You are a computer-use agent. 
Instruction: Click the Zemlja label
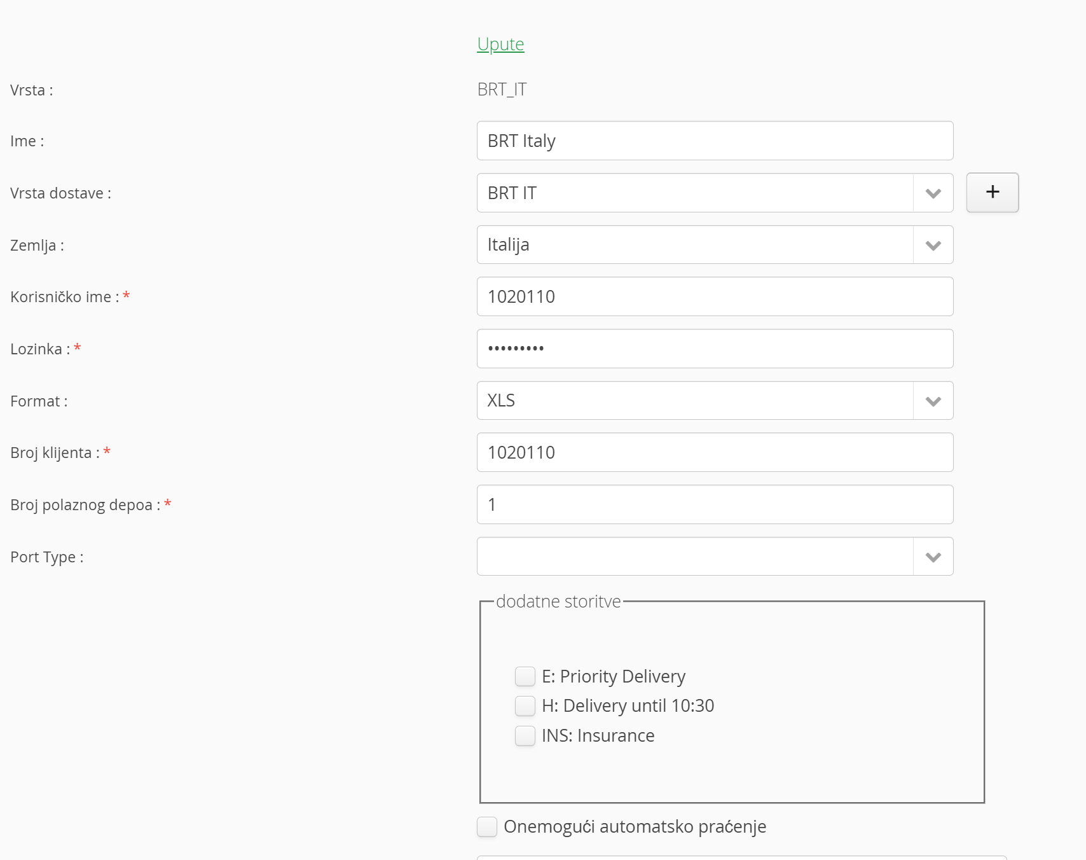[37, 246]
